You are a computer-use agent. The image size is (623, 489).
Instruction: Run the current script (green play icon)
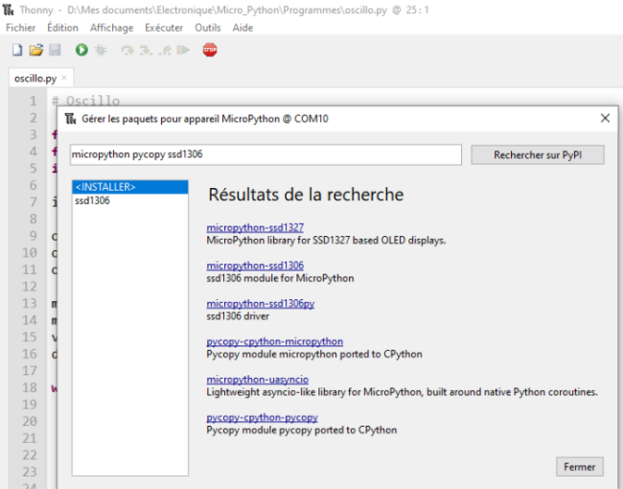(x=81, y=50)
